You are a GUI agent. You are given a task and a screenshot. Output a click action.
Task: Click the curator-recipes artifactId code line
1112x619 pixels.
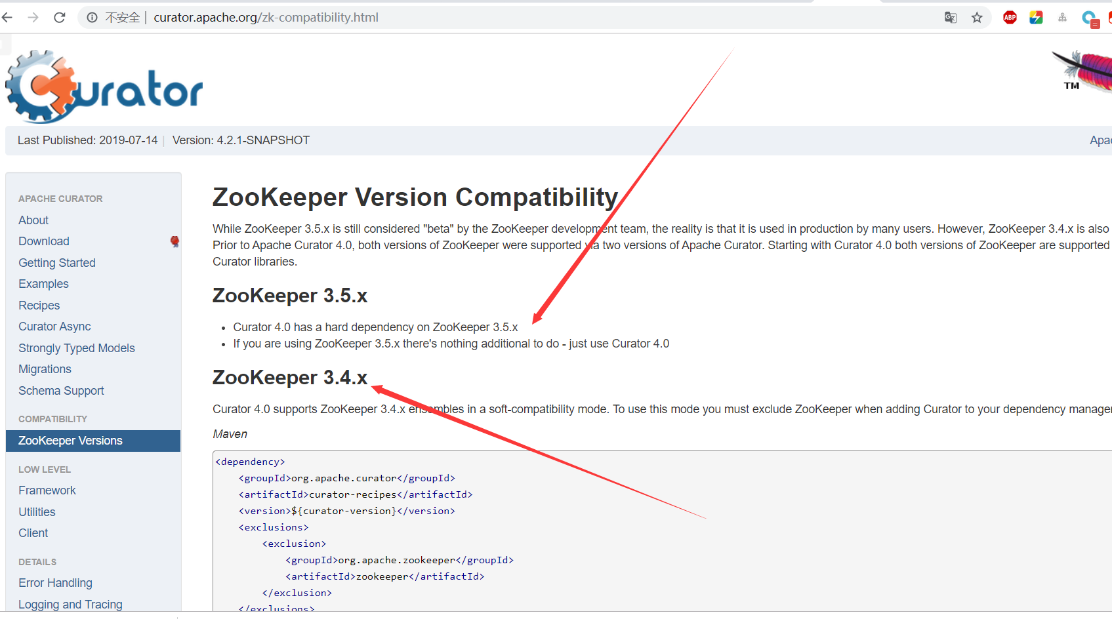(356, 494)
